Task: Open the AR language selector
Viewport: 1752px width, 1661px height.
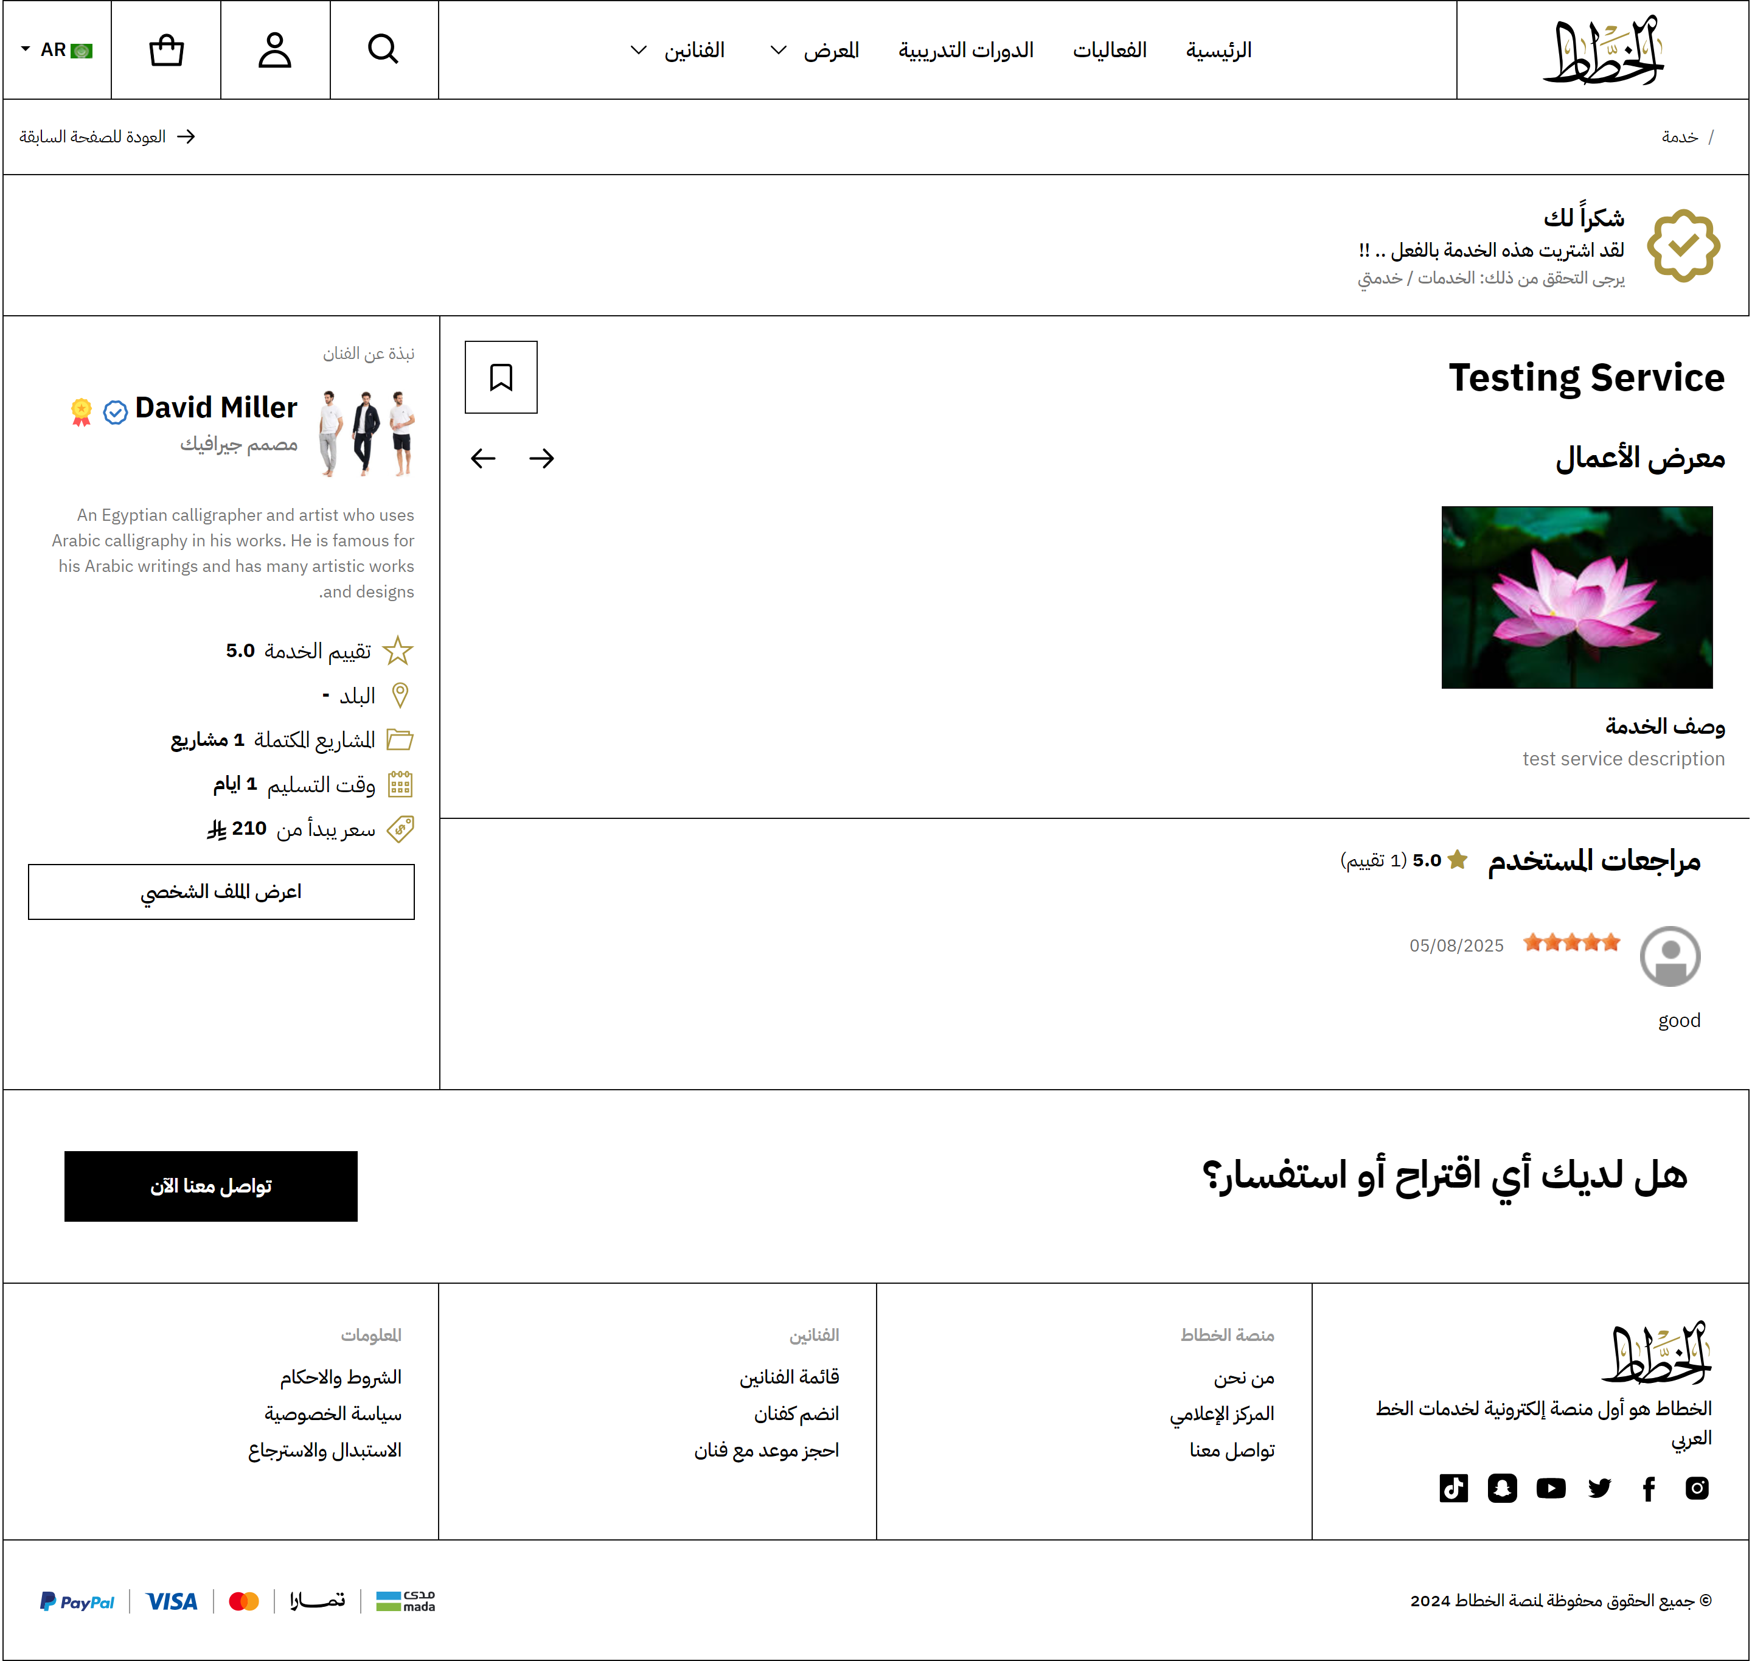Action: coord(57,49)
